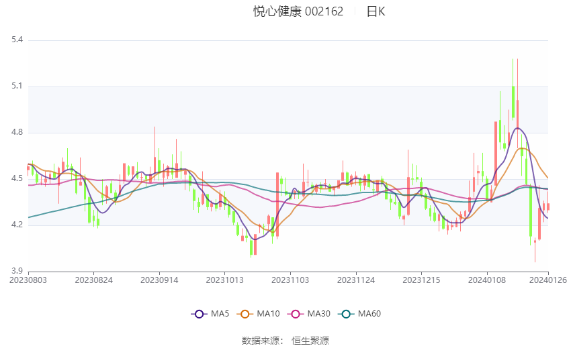Click the 20230803 x-axis date label

click(28, 280)
